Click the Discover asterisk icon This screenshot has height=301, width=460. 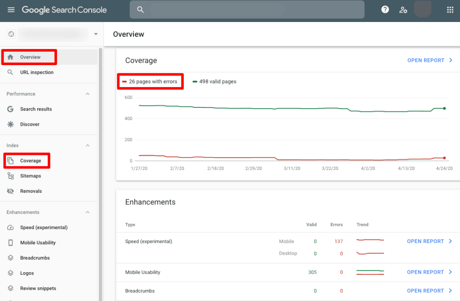(10, 124)
